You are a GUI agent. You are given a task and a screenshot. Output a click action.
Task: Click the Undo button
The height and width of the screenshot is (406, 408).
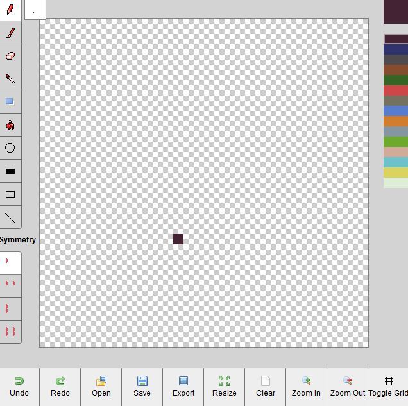point(19,387)
